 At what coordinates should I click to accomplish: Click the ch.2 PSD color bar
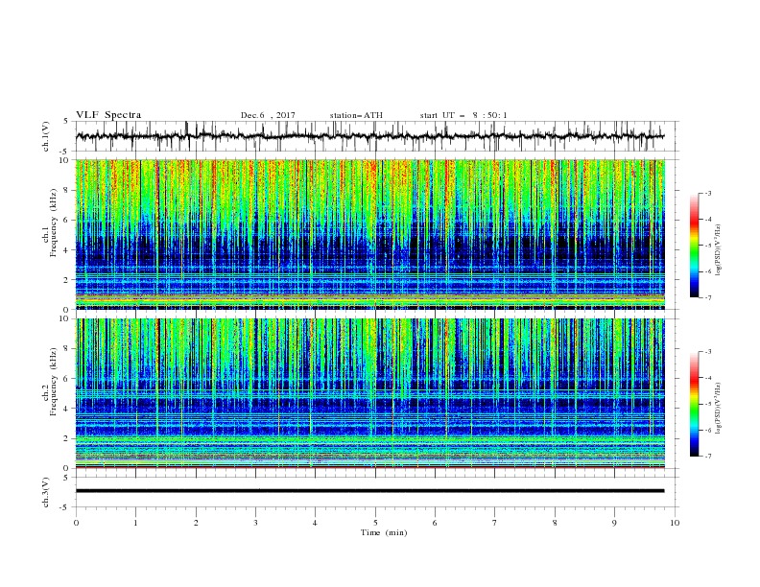pos(694,404)
